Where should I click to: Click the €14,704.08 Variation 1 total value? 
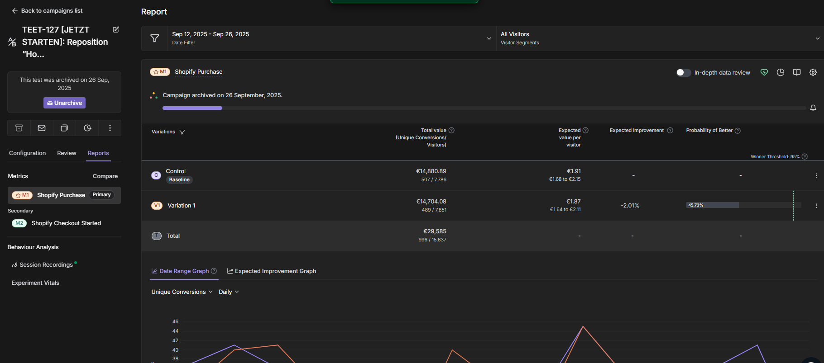(x=431, y=202)
